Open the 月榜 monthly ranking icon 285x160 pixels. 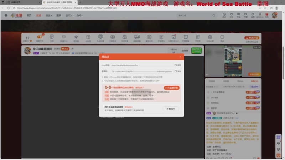point(52,38)
